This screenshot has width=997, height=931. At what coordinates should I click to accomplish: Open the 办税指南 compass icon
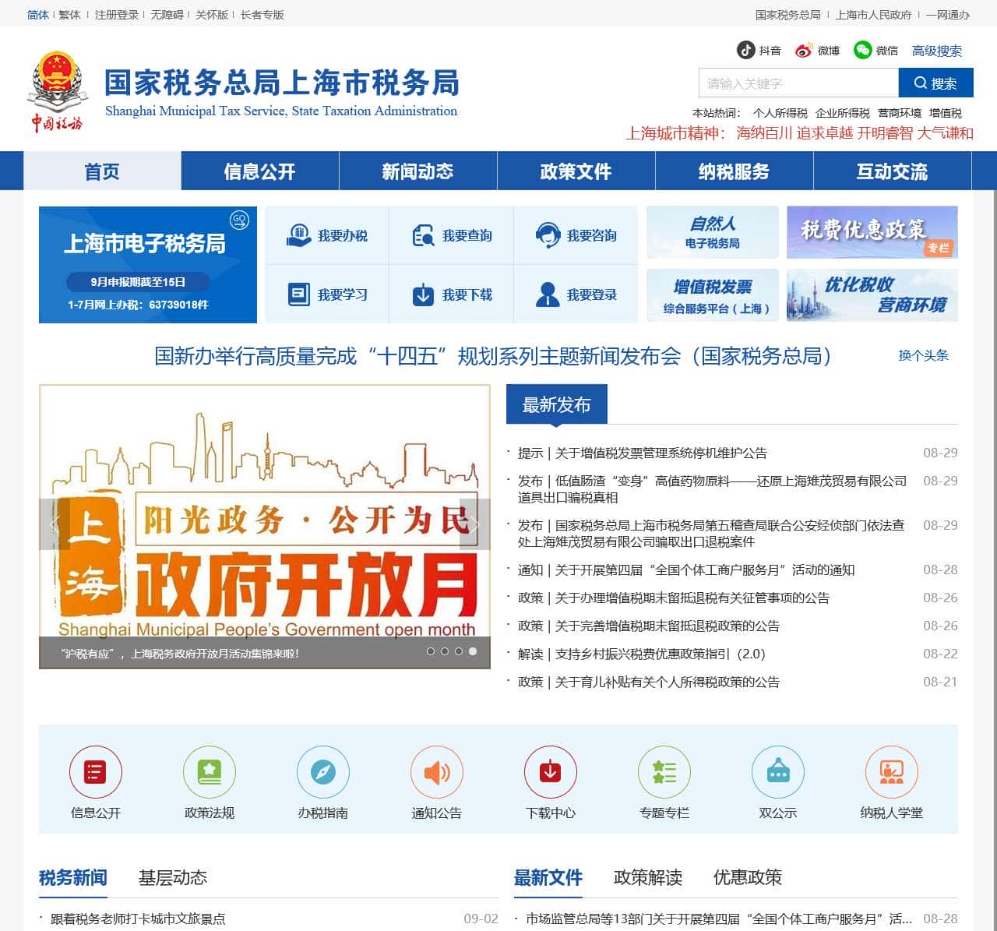click(323, 773)
